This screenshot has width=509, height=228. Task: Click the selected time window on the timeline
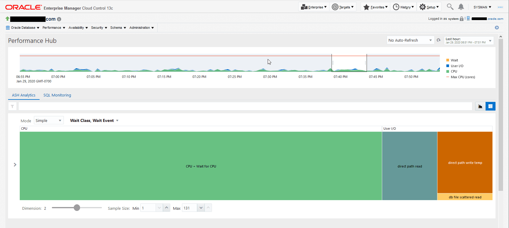[x=349, y=63]
